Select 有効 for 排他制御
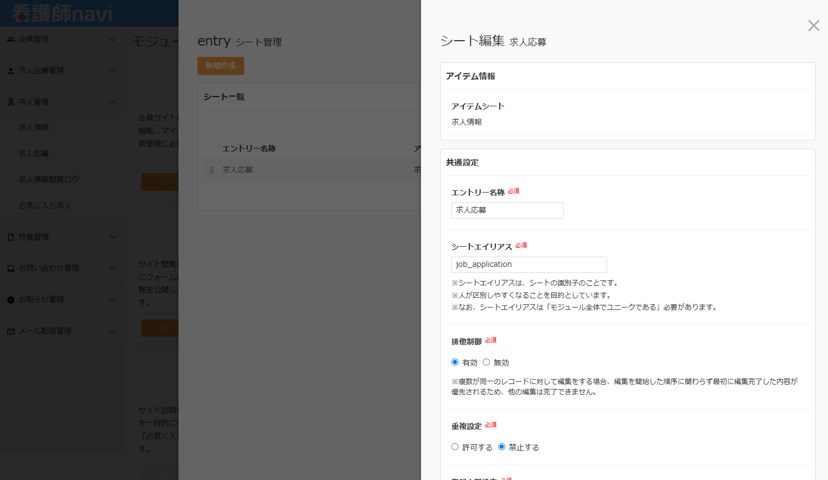The width and height of the screenshot is (828, 480). point(455,362)
